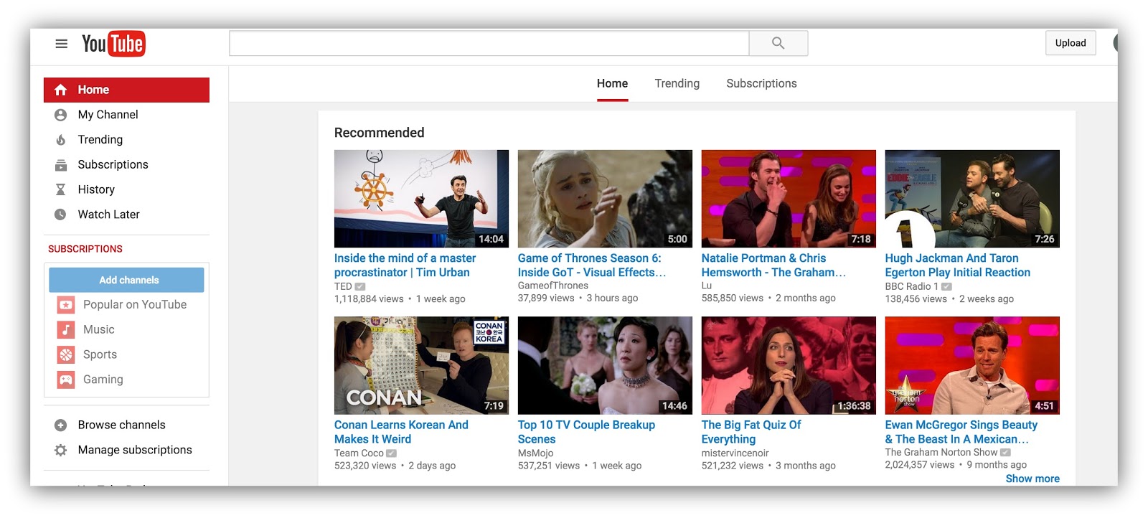Click the Home house icon in sidebar
This screenshot has width=1148, height=518.
[x=61, y=90]
